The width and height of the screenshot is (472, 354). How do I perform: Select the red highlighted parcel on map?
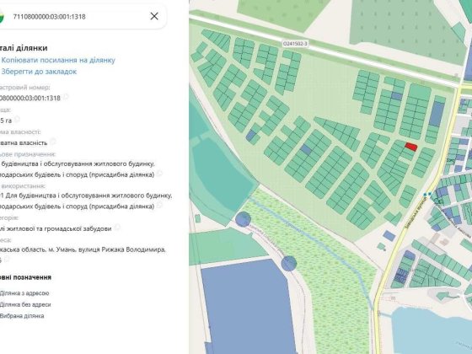[x=411, y=147]
